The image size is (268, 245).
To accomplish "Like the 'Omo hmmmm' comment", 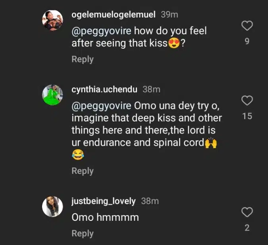I will pyautogui.click(x=247, y=212).
